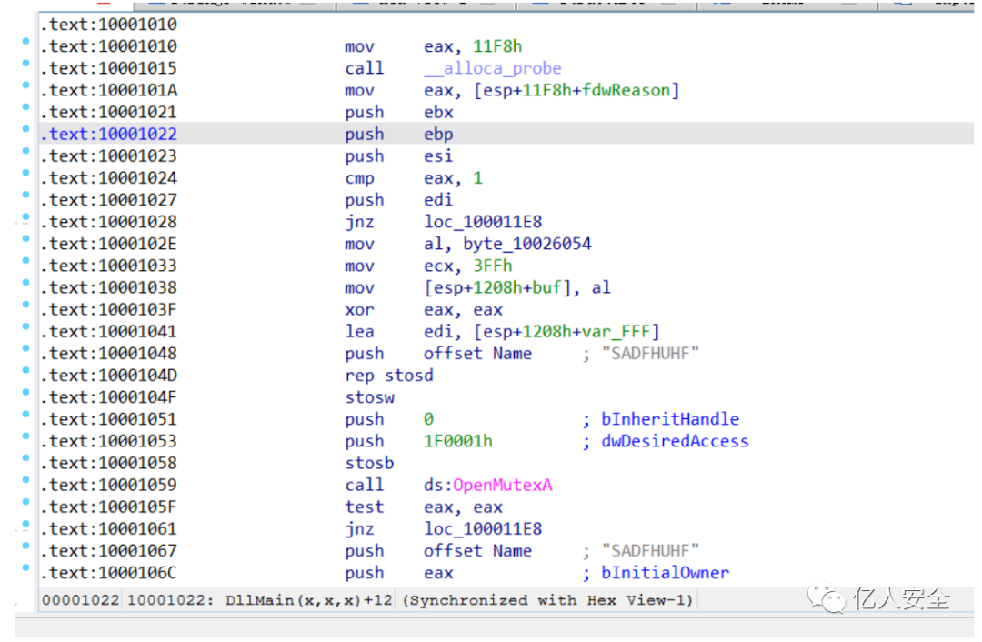
Task: Click the address .text:1000101A
Action: (109, 91)
